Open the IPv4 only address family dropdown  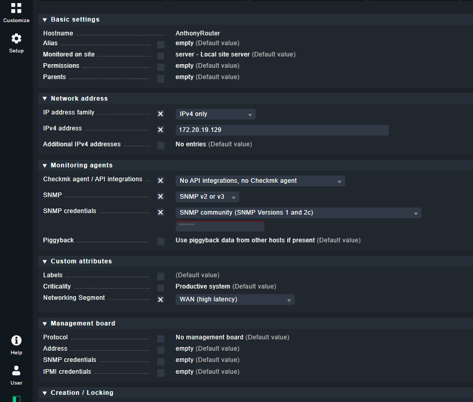point(215,114)
